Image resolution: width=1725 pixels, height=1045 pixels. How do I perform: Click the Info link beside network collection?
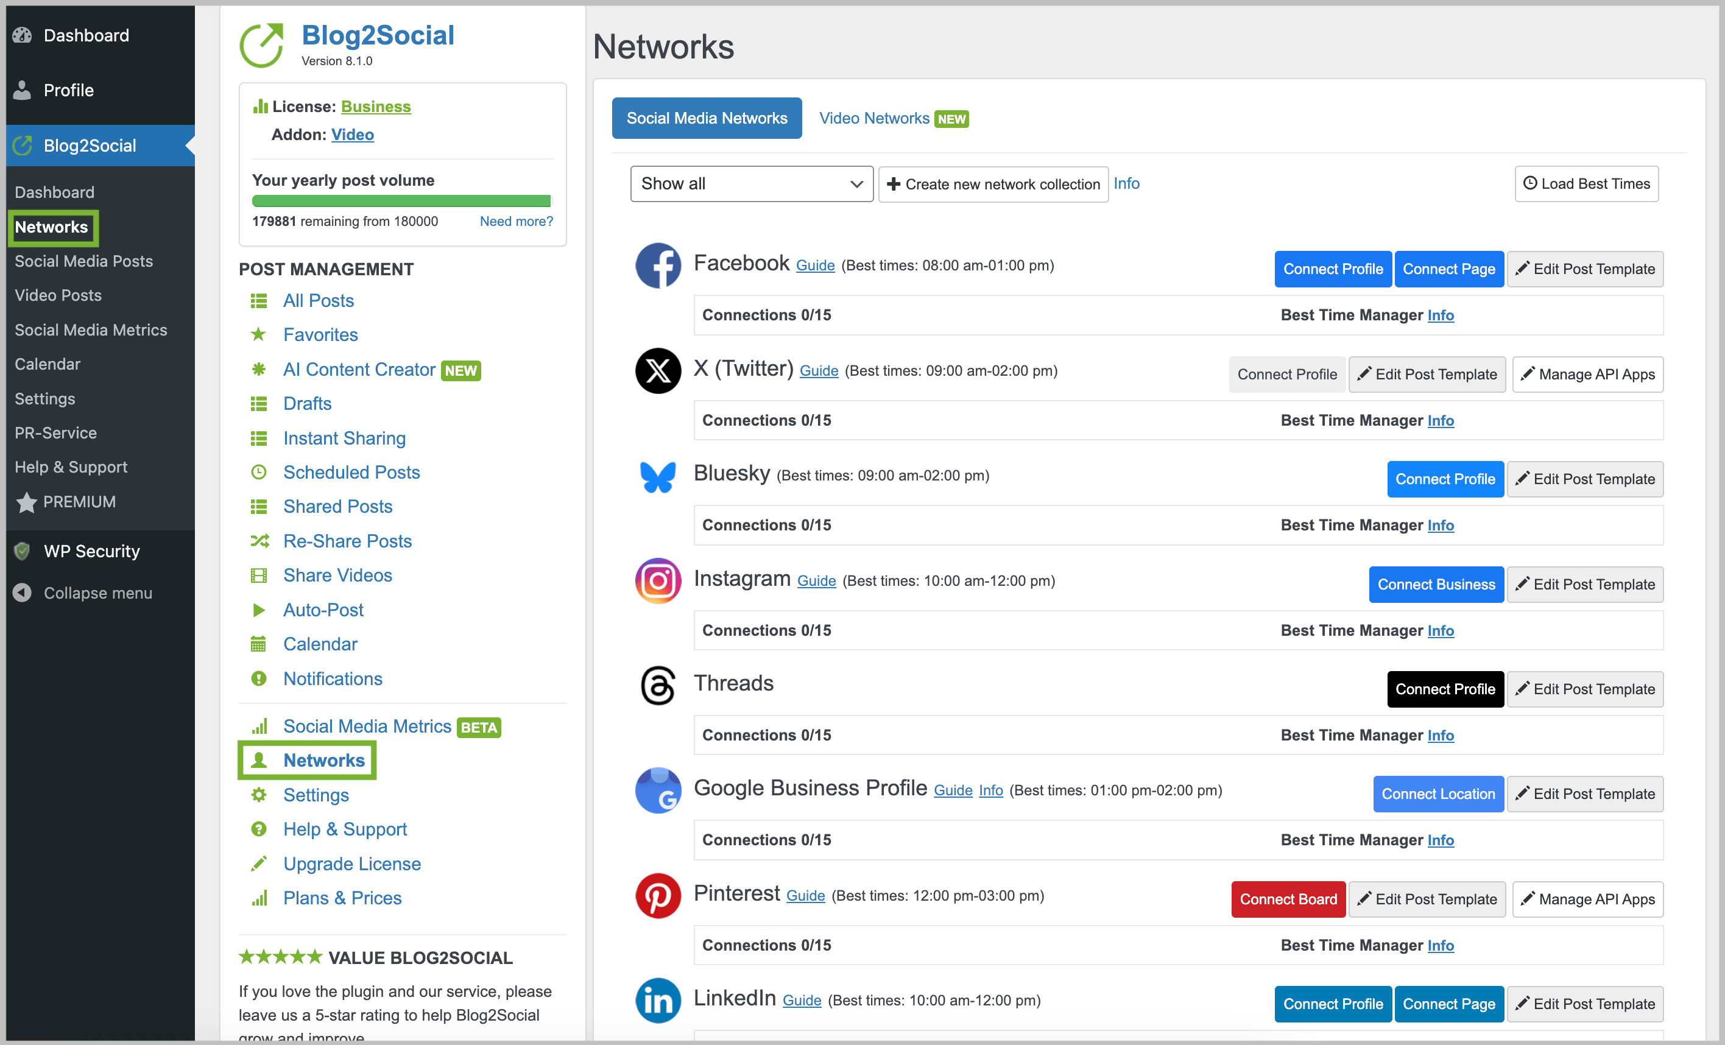1126,183
